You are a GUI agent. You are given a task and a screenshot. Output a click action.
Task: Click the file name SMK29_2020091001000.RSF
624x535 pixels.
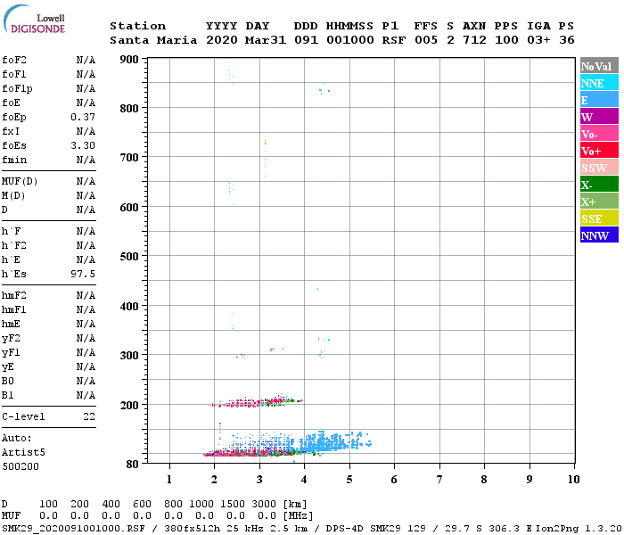click(73, 529)
